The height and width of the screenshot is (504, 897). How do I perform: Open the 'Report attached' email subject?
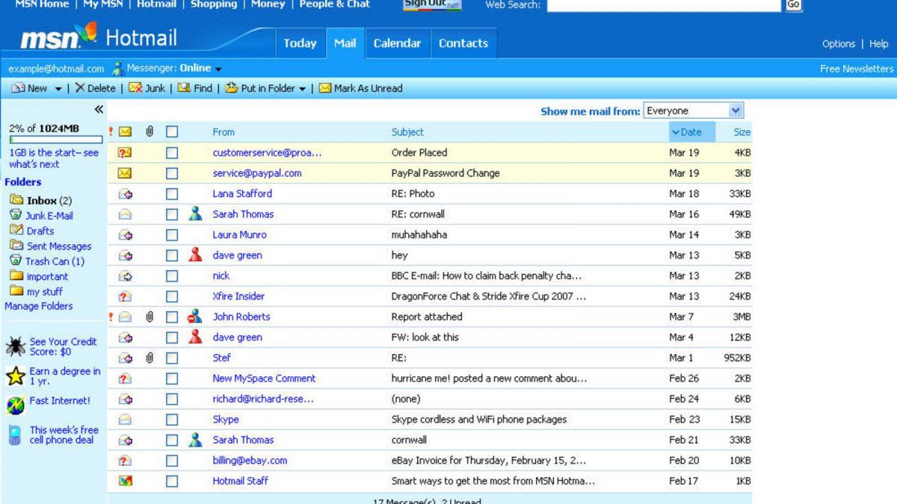pyautogui.click(x=427, y=317)
